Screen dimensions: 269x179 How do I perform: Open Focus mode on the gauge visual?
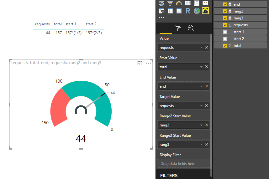[x=140, y=63]
